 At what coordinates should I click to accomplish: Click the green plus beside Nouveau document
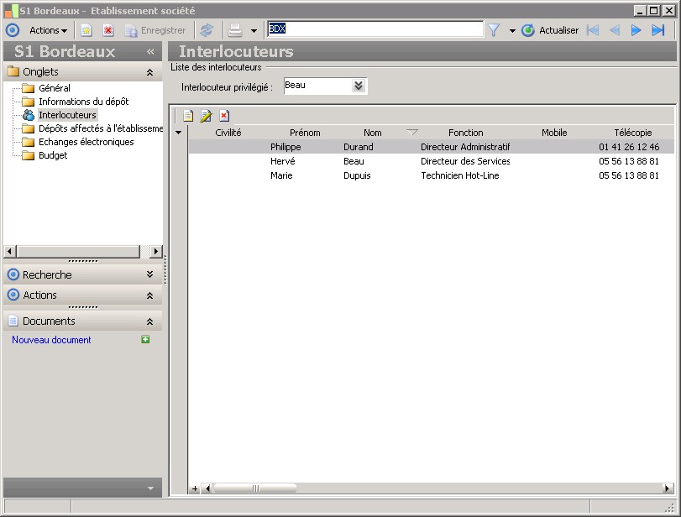(145, 340)
